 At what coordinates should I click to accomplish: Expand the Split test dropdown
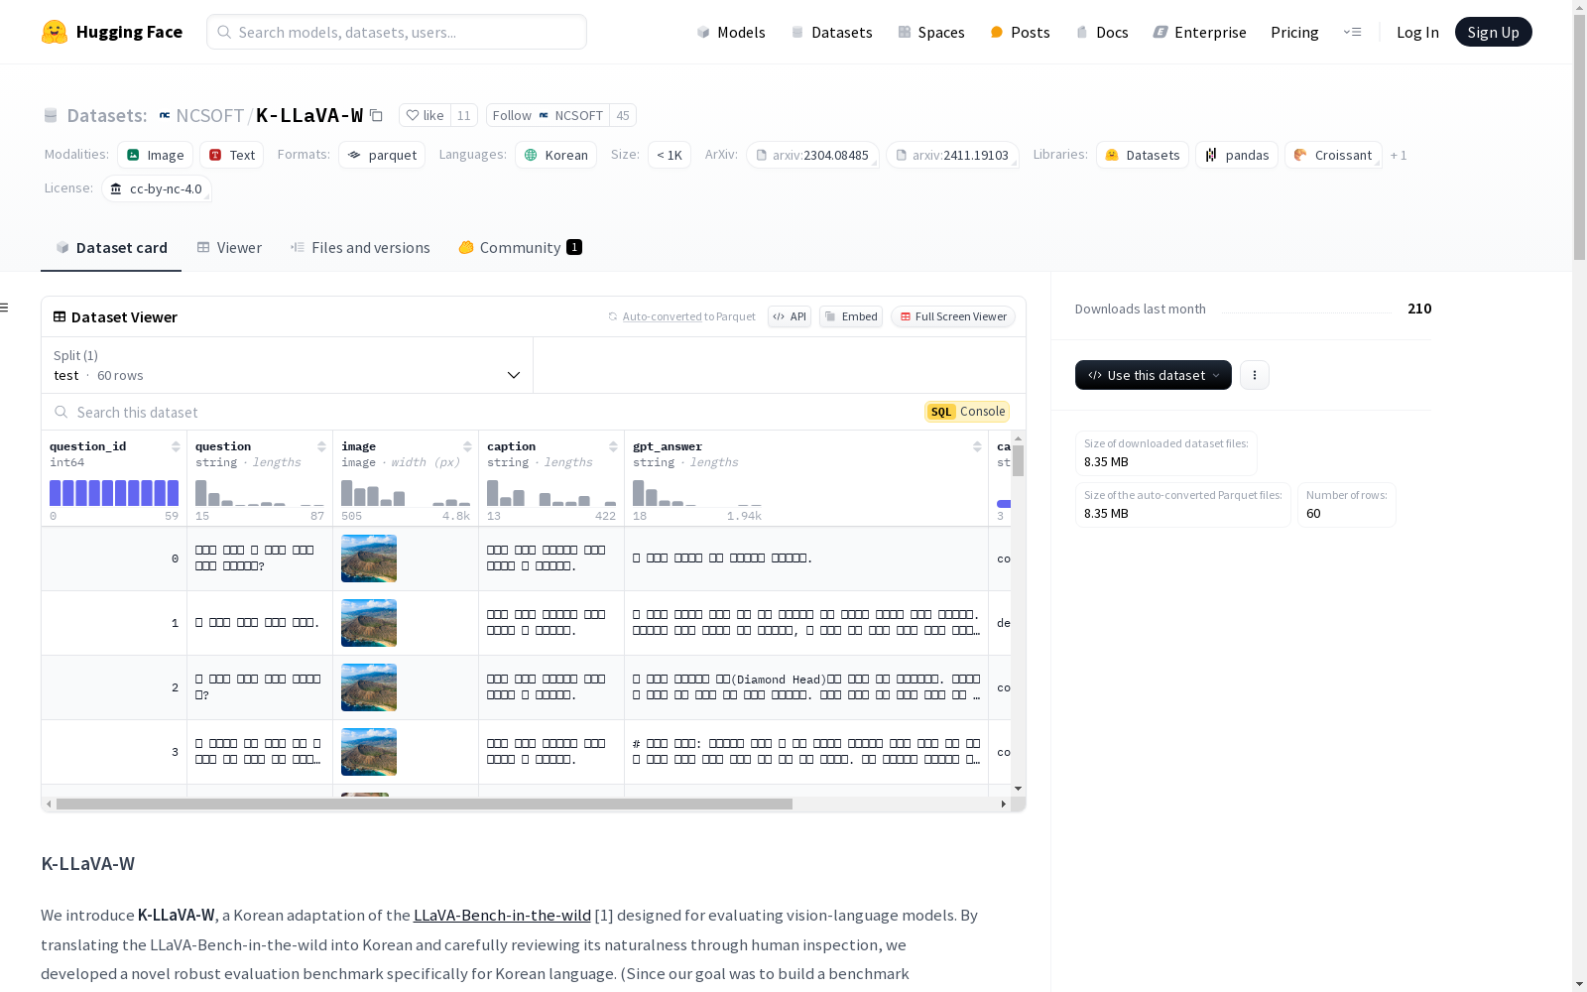pyautogui.click(x=288, y=365)
